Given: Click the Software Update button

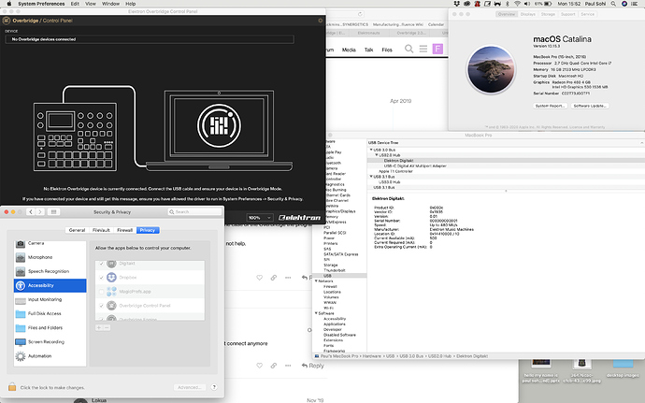Looking at the screenshot, I should tap(590, 106).
